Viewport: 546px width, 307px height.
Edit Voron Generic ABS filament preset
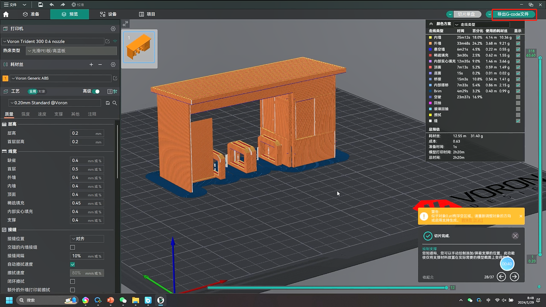pos(115,78)
